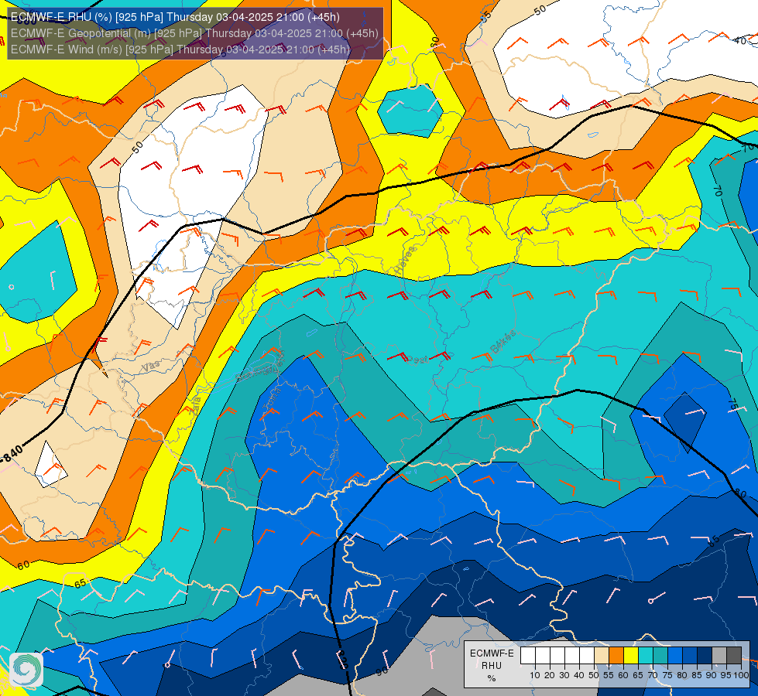The width and height of the screenshot is (758, 696).
Task: Select the 'ECMWF-E RHU (%) [925 hPa]' header line
Action: 175,17
